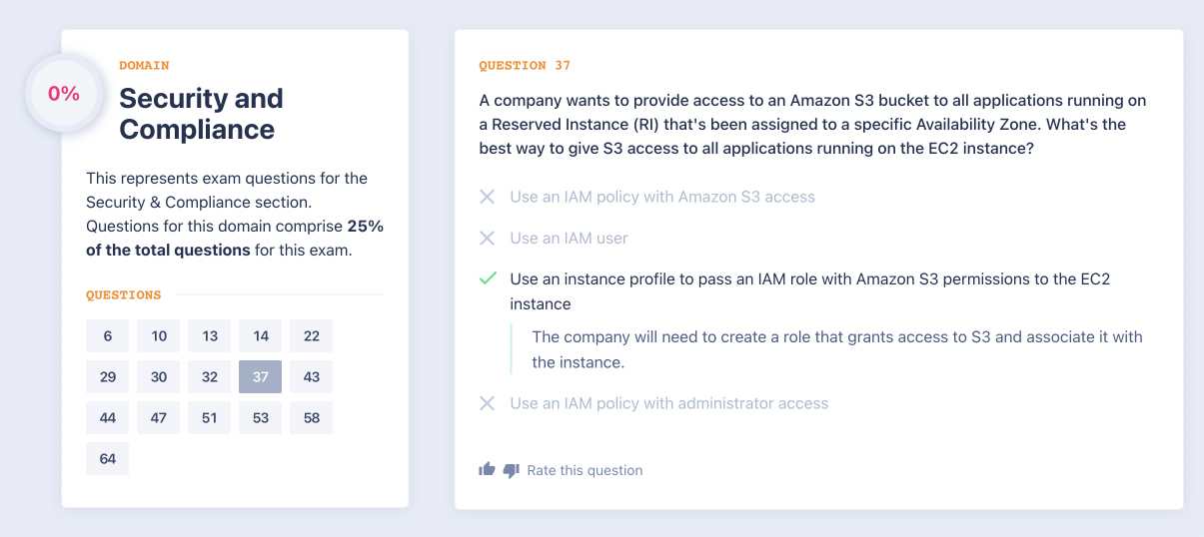Click X icon beside administrator access answer
Viewport: 1204px width, 537px height.
(488, 403)
